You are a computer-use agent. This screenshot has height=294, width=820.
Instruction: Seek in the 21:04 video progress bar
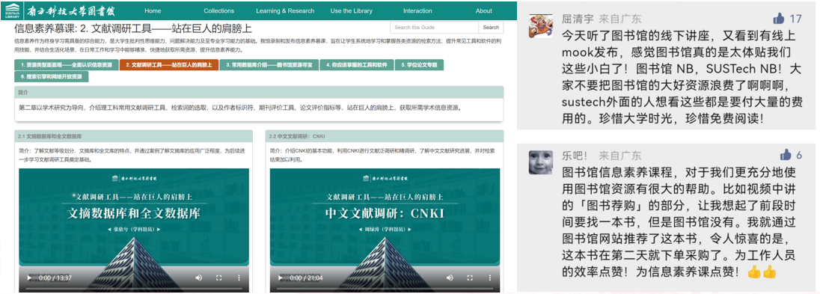tap(385, 288)
